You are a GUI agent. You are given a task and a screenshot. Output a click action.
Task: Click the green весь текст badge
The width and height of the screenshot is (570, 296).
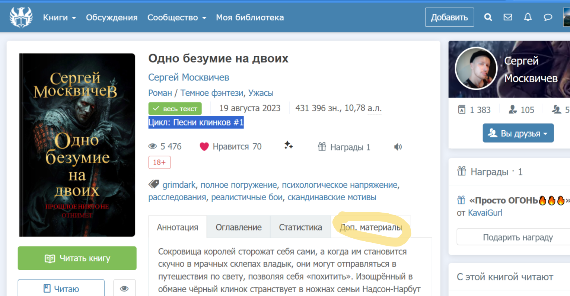click(x=175, y=109)
